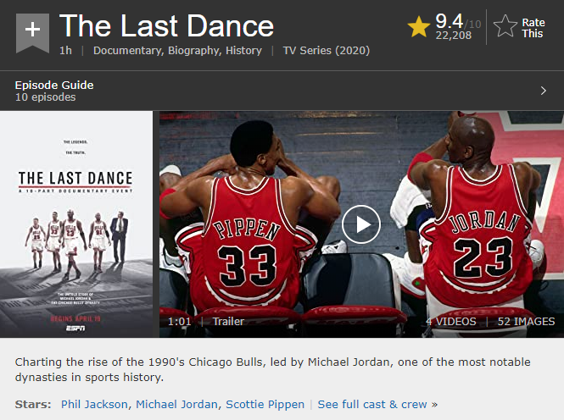Expand the Episode Guide arrow
564x420 pixels.
(x=543, y=91)
